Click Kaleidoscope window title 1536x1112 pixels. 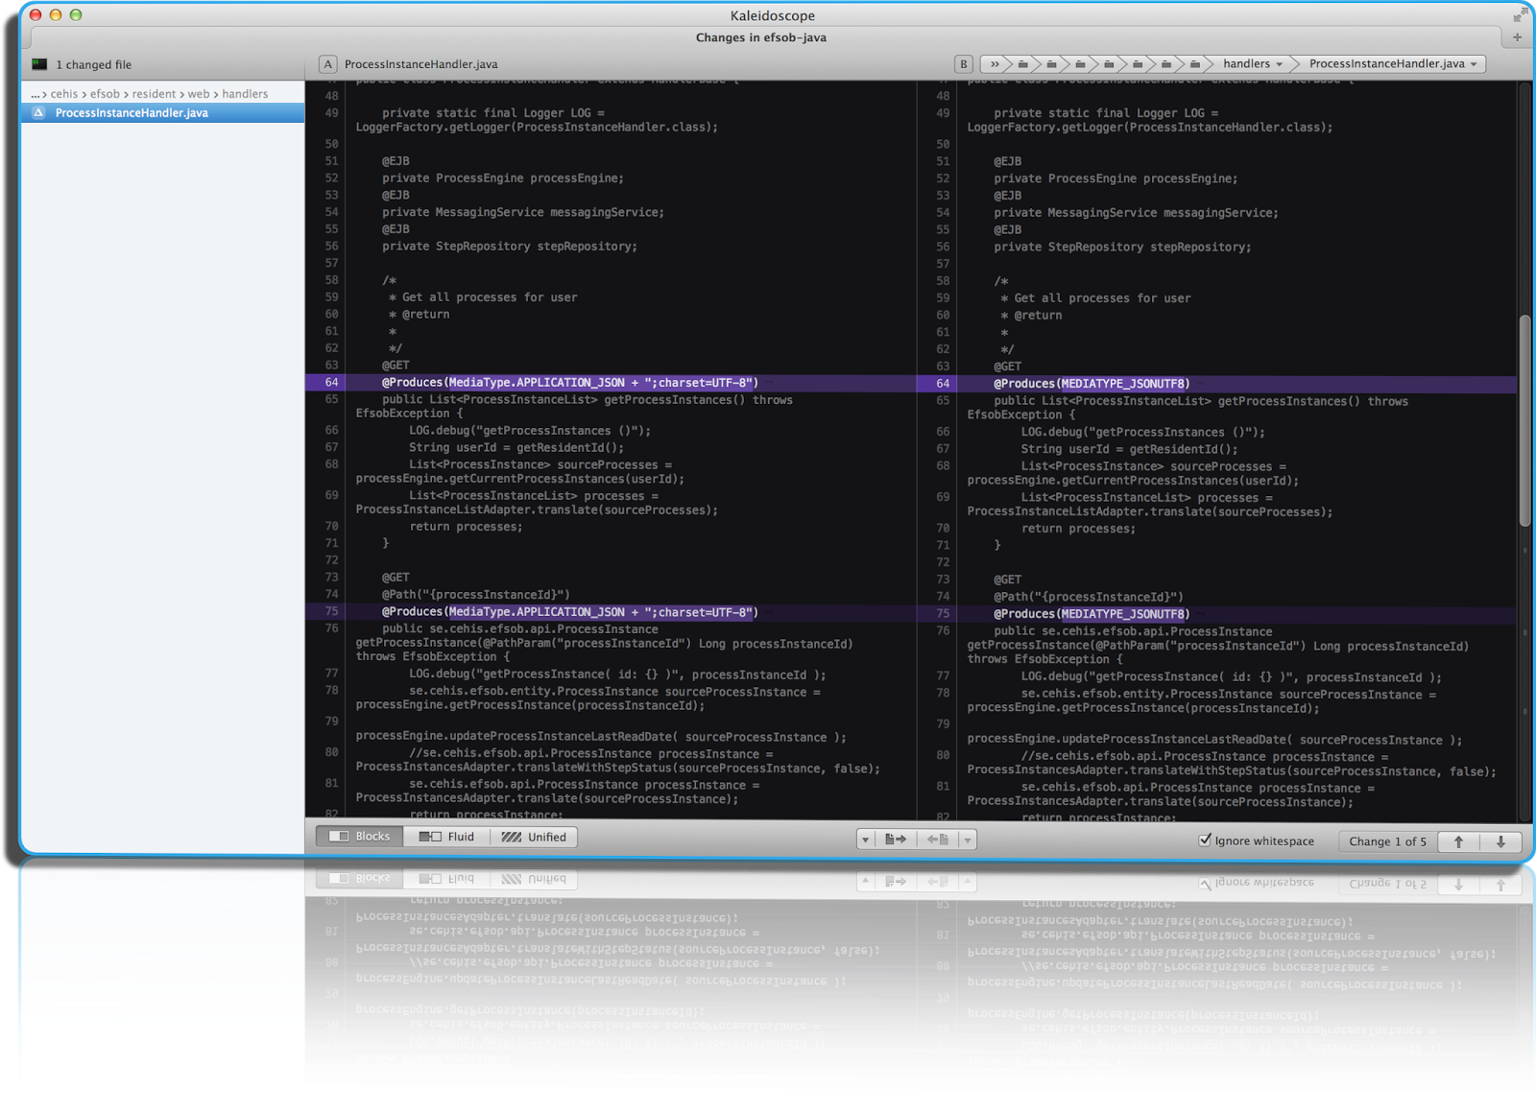pyautogui.click(x=772, y=15)
